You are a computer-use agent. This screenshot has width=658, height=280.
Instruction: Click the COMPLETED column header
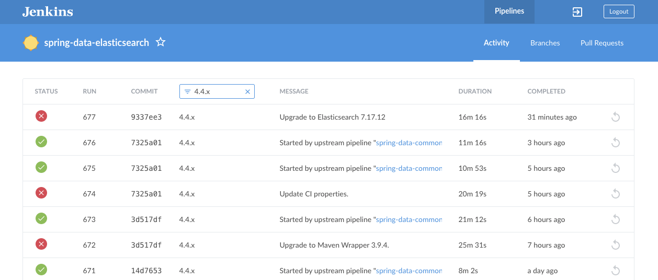click(546, 91)
